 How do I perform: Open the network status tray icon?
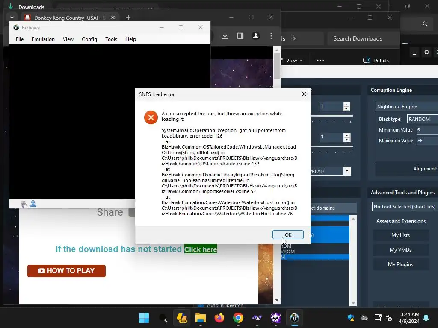[378, 318]
